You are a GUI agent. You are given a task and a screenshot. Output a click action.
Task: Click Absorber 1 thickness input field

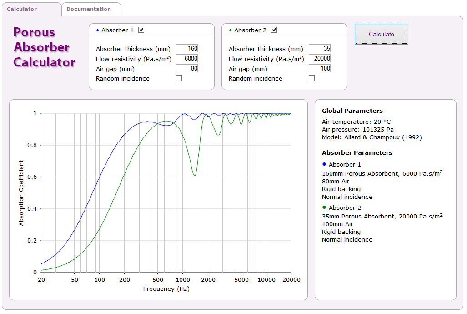tap(187, 49)
